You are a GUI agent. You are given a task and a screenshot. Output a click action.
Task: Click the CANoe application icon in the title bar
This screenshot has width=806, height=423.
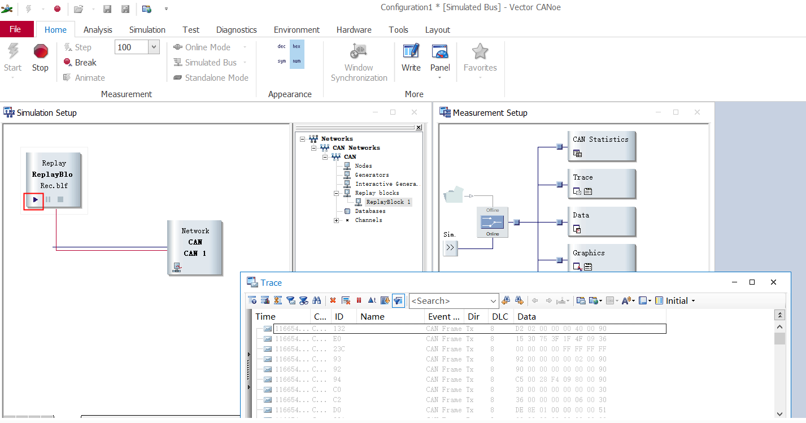7,8
